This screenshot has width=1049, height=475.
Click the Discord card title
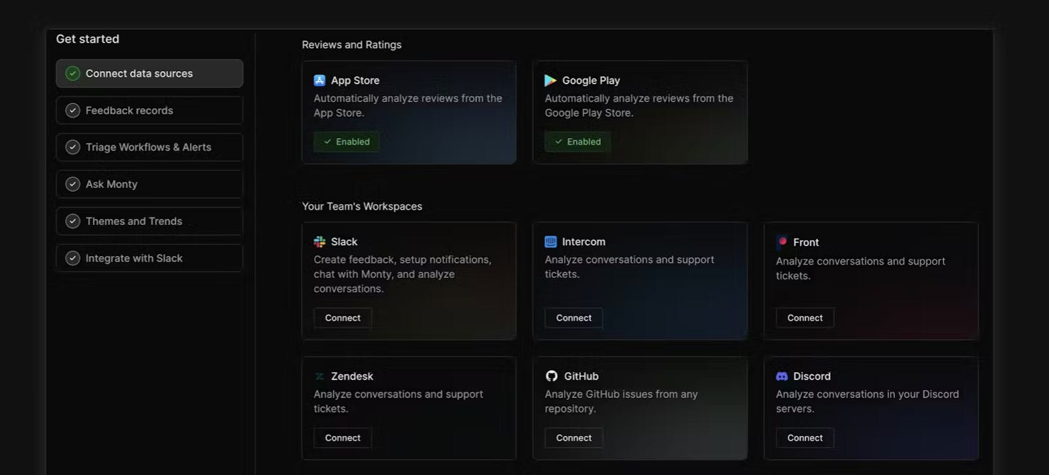tap(811, 376)
